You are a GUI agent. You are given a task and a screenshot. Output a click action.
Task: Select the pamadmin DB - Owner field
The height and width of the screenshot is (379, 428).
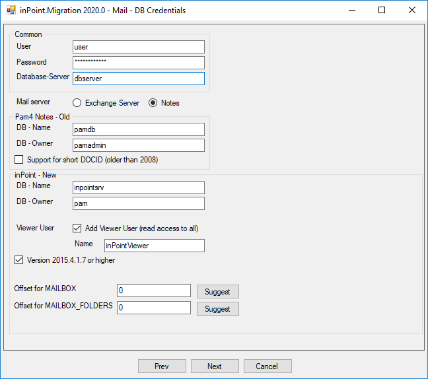[138, 145]
